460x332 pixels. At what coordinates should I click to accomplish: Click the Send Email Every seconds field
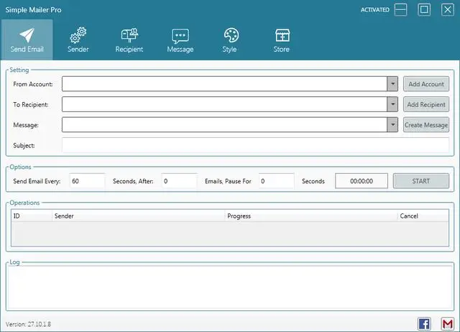[x=87, y=181]
